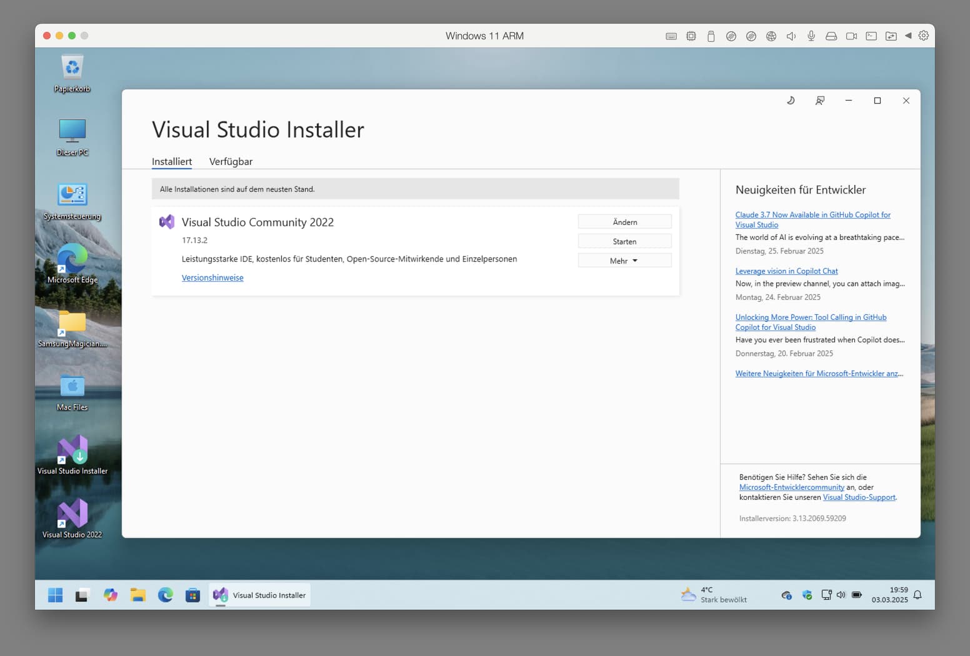Select the Dieser PC desktop icon
This screenshot has height=656, width=970.
[x=72, y=137]
